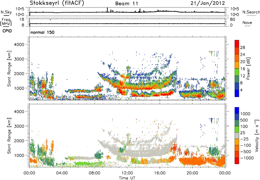The height and width of the screenshot is (180, 260).
Task: Click the velocity panel 'Slant Range [km]' label
Action: click(x=9, y=136)
